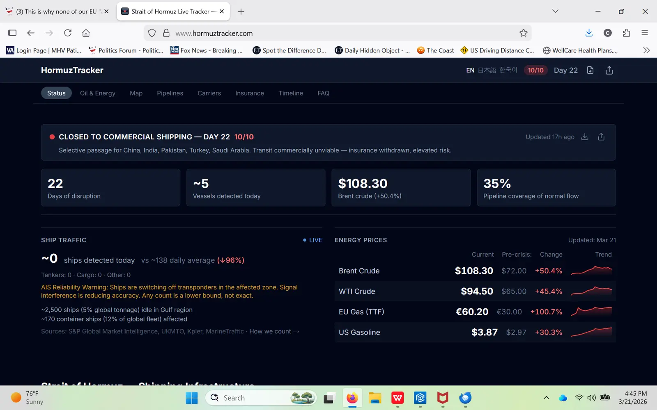Click the header download page icon
Screen dimensions: 657x410
point(590,71)
